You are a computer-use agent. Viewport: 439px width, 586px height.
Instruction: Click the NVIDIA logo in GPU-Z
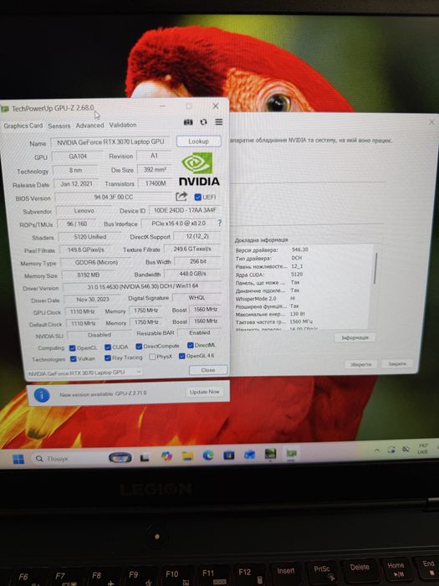tap(199, 169)
